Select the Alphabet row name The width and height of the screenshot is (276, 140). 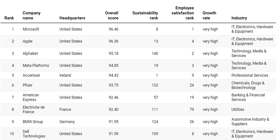click(30, 53)
